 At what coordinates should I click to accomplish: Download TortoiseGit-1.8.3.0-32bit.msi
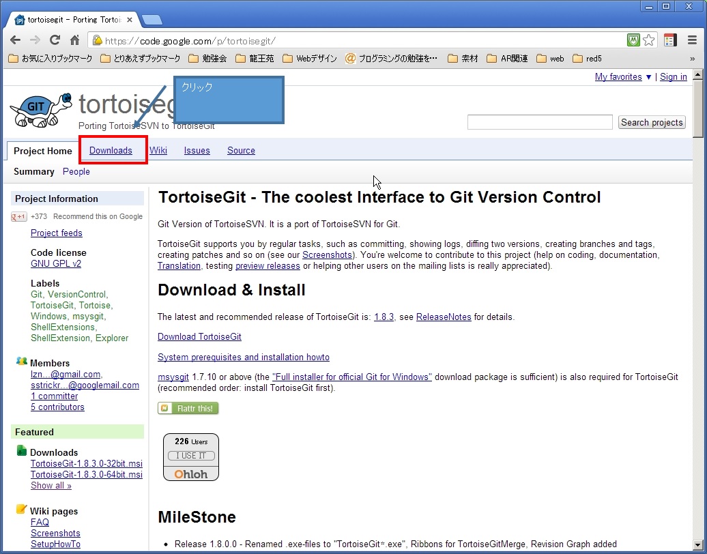coord(87,464)
